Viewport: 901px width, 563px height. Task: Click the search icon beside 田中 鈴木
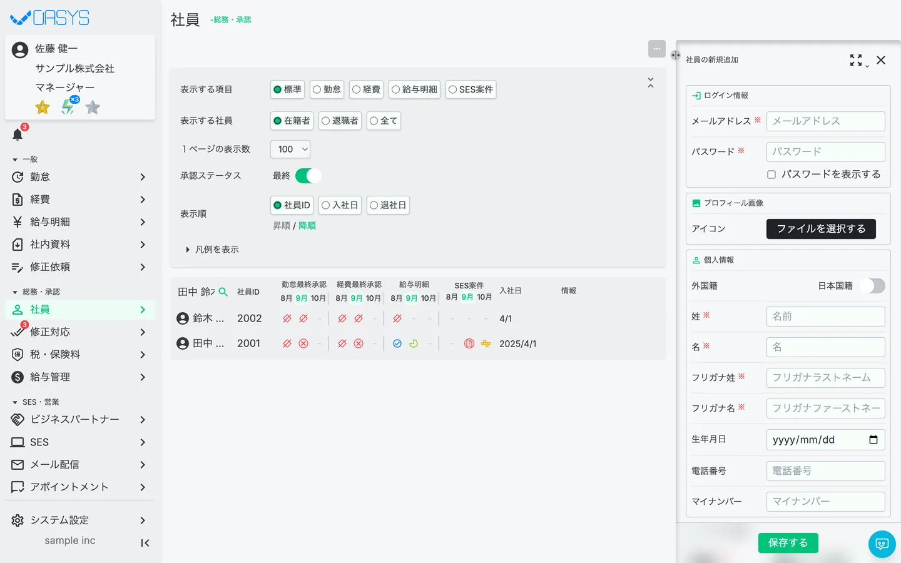coord(223,292)
